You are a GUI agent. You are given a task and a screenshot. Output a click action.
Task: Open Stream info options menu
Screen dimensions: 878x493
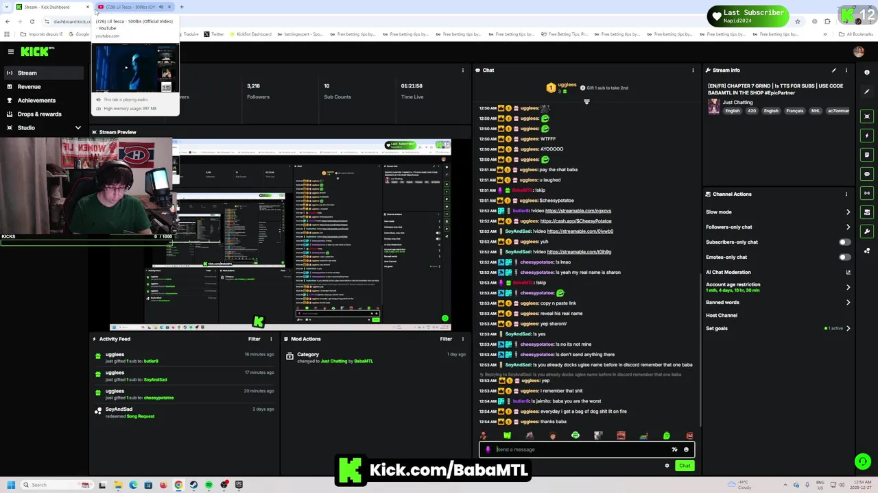click(846, 70)
